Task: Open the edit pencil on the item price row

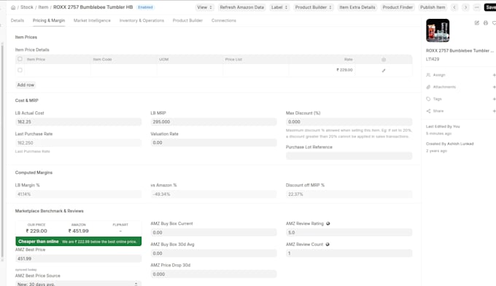Action: pyautogui.click(x=384, y=71)
